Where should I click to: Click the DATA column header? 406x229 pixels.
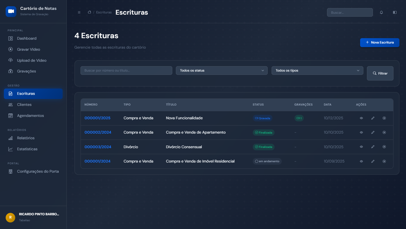tap(328, 105)
